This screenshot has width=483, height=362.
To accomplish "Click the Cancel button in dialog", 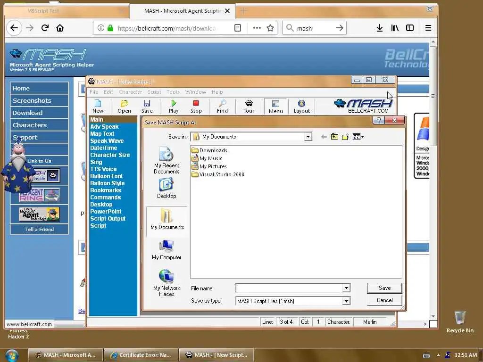I will point(384,300).
